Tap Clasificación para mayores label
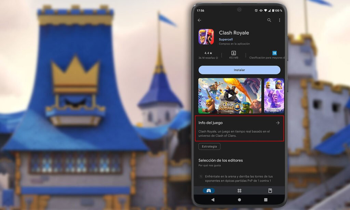Viewport: 350px width, 210px height. click(x=267, y=58)
